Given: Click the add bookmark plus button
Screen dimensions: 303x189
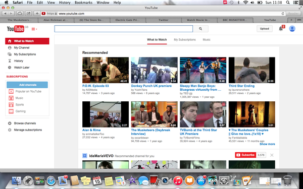Looking at the screenshot, I should (x=37, y=14).
